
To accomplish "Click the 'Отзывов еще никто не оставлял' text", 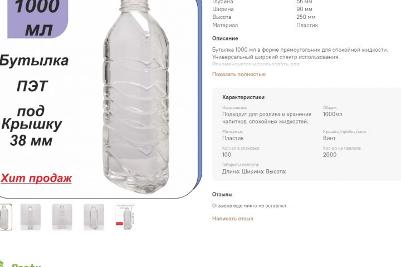I will click(249, 206).
